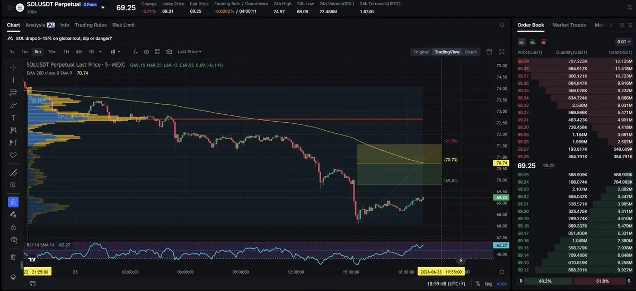This screenshot has height=291, width=636.
Task: Open order book pop-out icon
Action: [622, 25]
